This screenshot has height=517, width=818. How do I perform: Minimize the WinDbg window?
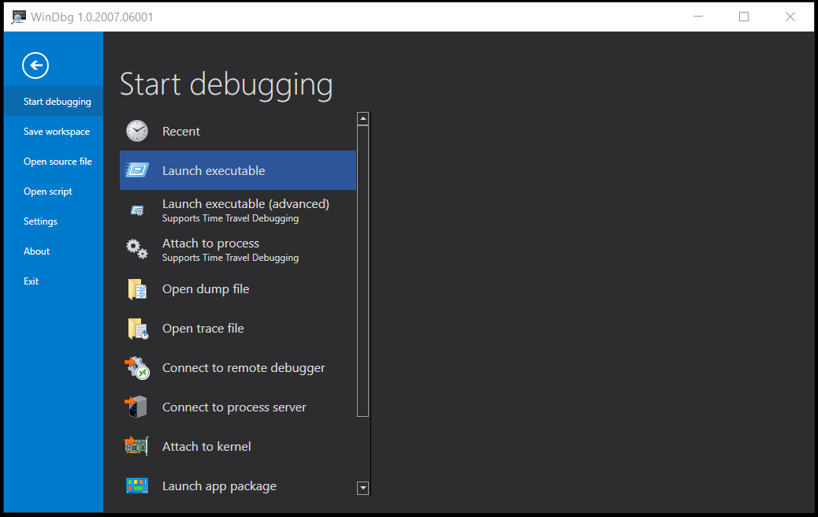click(698, 17)
